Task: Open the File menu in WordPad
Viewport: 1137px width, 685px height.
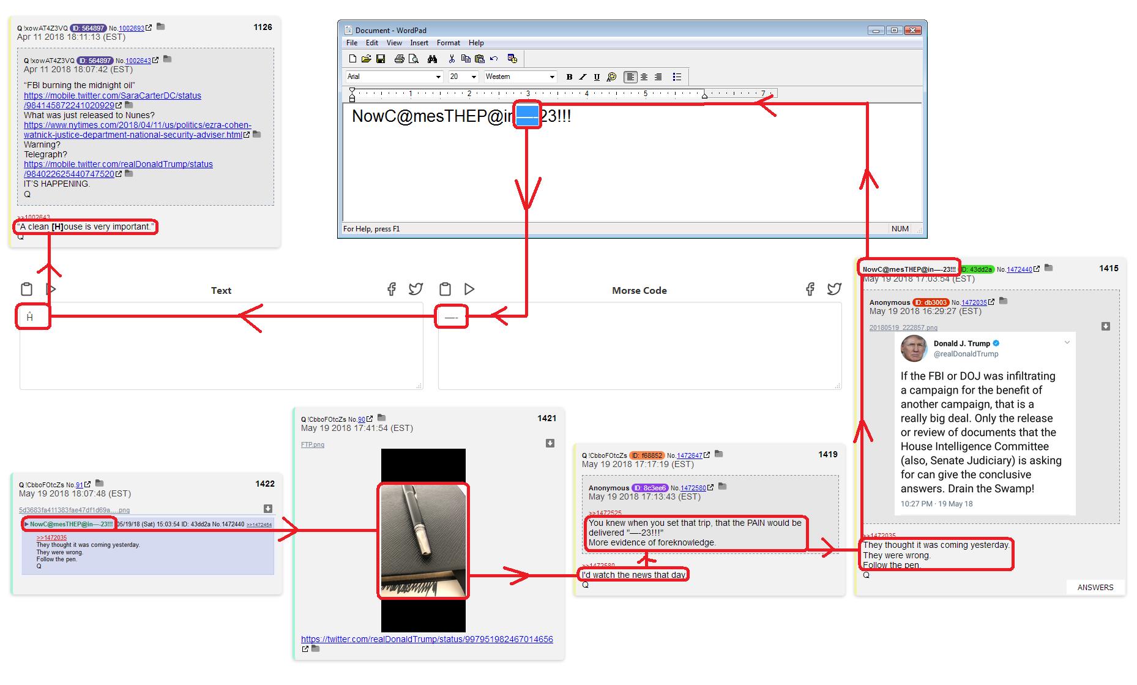Action: point(352,43)
